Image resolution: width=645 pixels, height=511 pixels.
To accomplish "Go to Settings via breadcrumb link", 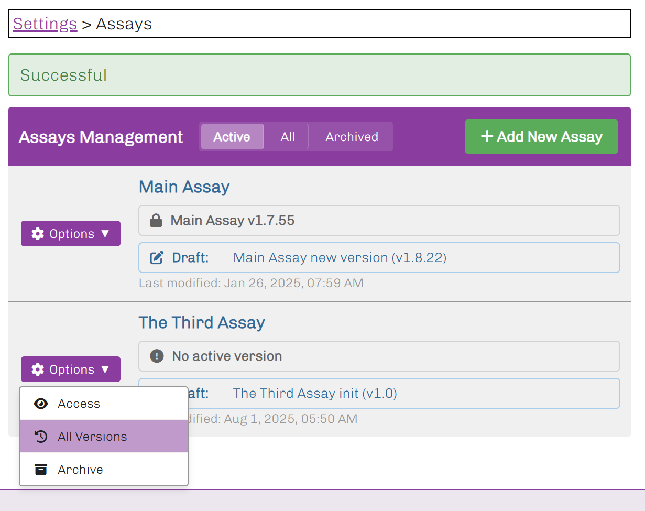I will [45, 24].
